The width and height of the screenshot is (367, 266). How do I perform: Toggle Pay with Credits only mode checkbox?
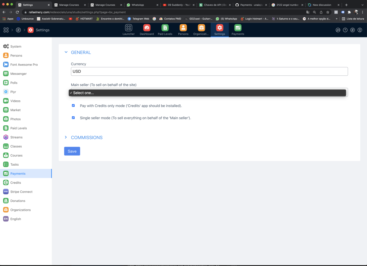(x=73, y=106)
